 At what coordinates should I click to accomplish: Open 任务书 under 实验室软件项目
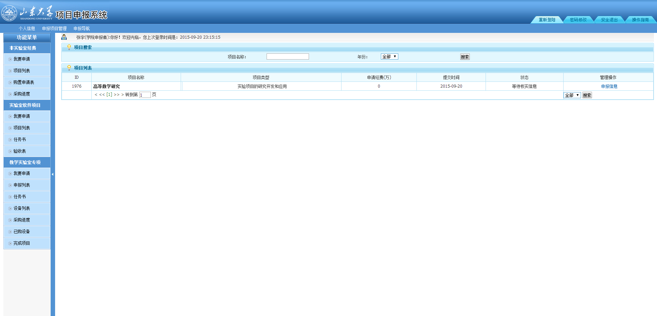27,139
